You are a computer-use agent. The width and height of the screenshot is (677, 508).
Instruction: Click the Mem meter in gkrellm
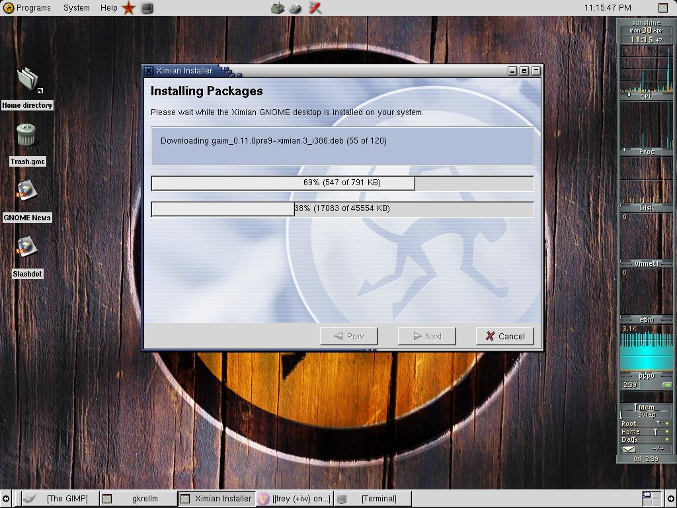point(647,407)
